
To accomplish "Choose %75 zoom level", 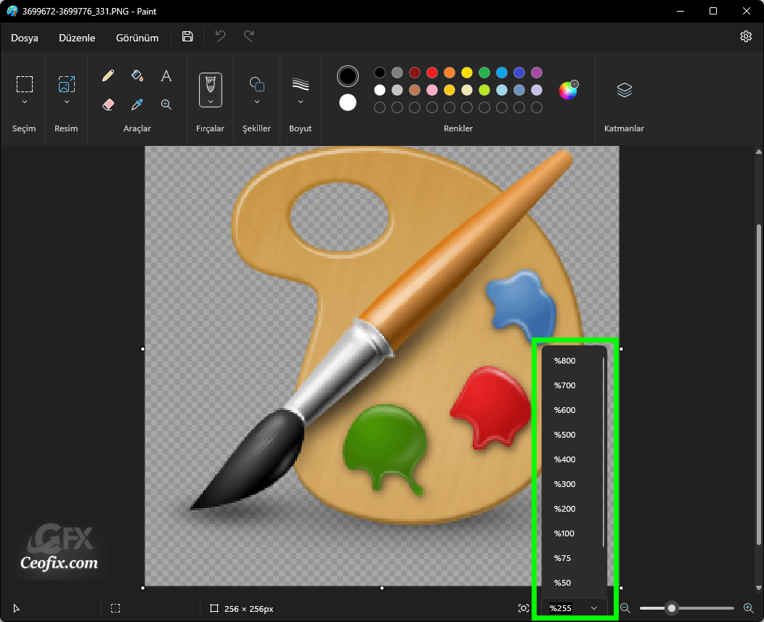I will [x=573, y=558].
